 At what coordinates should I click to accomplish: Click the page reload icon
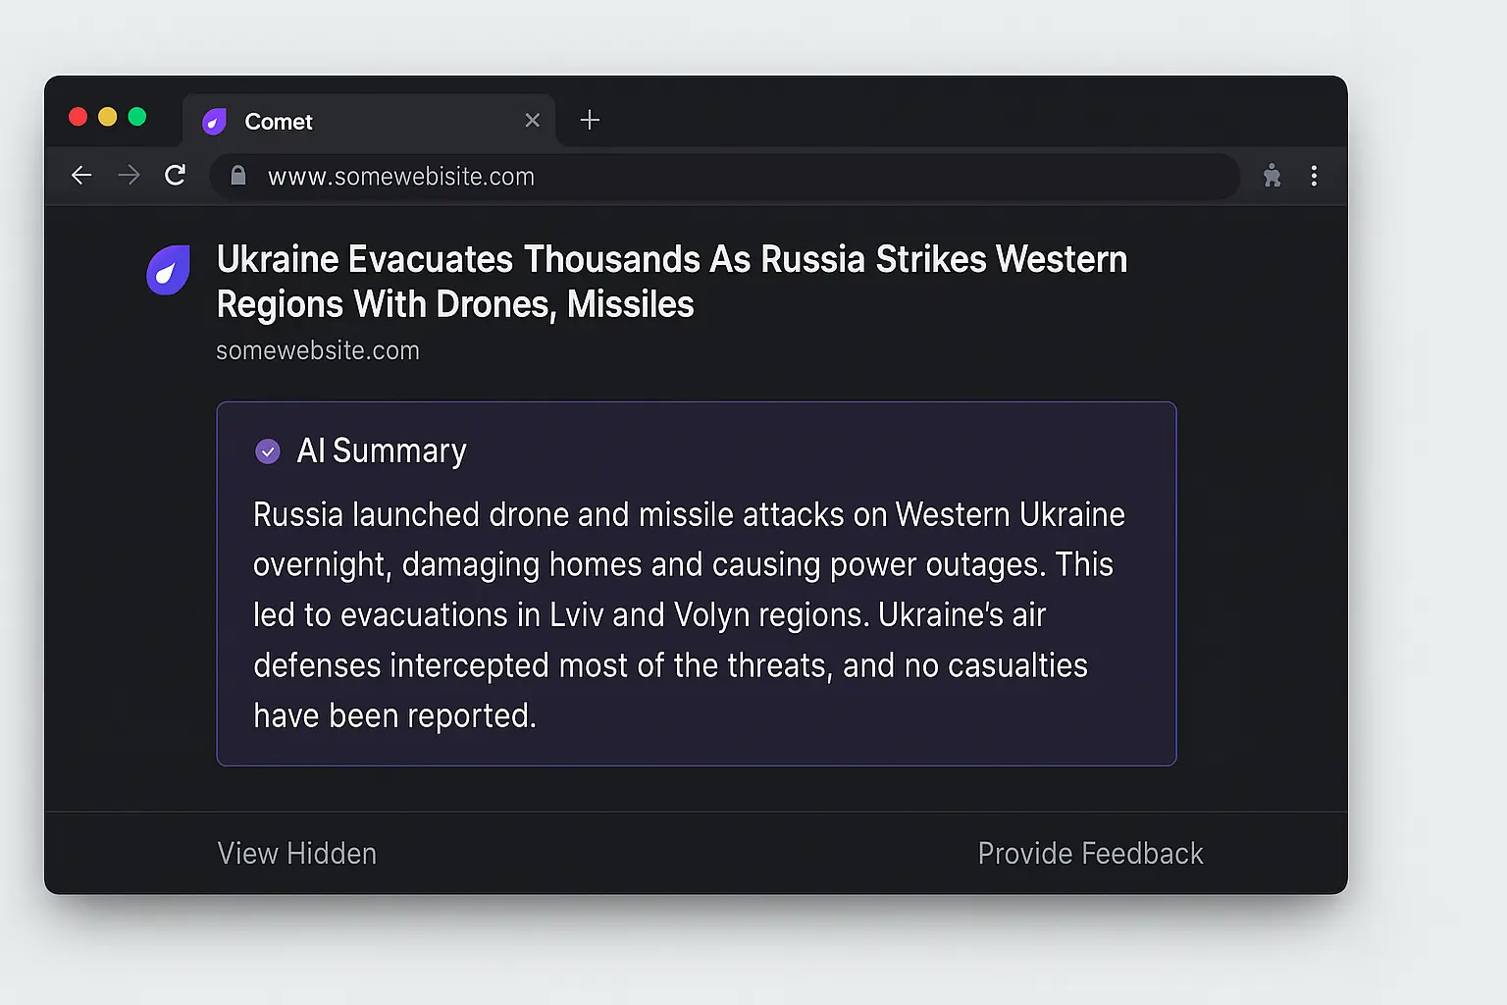[176, 176]
